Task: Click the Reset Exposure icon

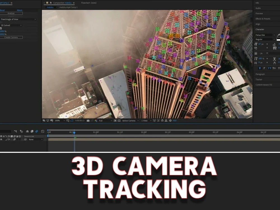Action: pyautogui.click(x=170, y=121)
